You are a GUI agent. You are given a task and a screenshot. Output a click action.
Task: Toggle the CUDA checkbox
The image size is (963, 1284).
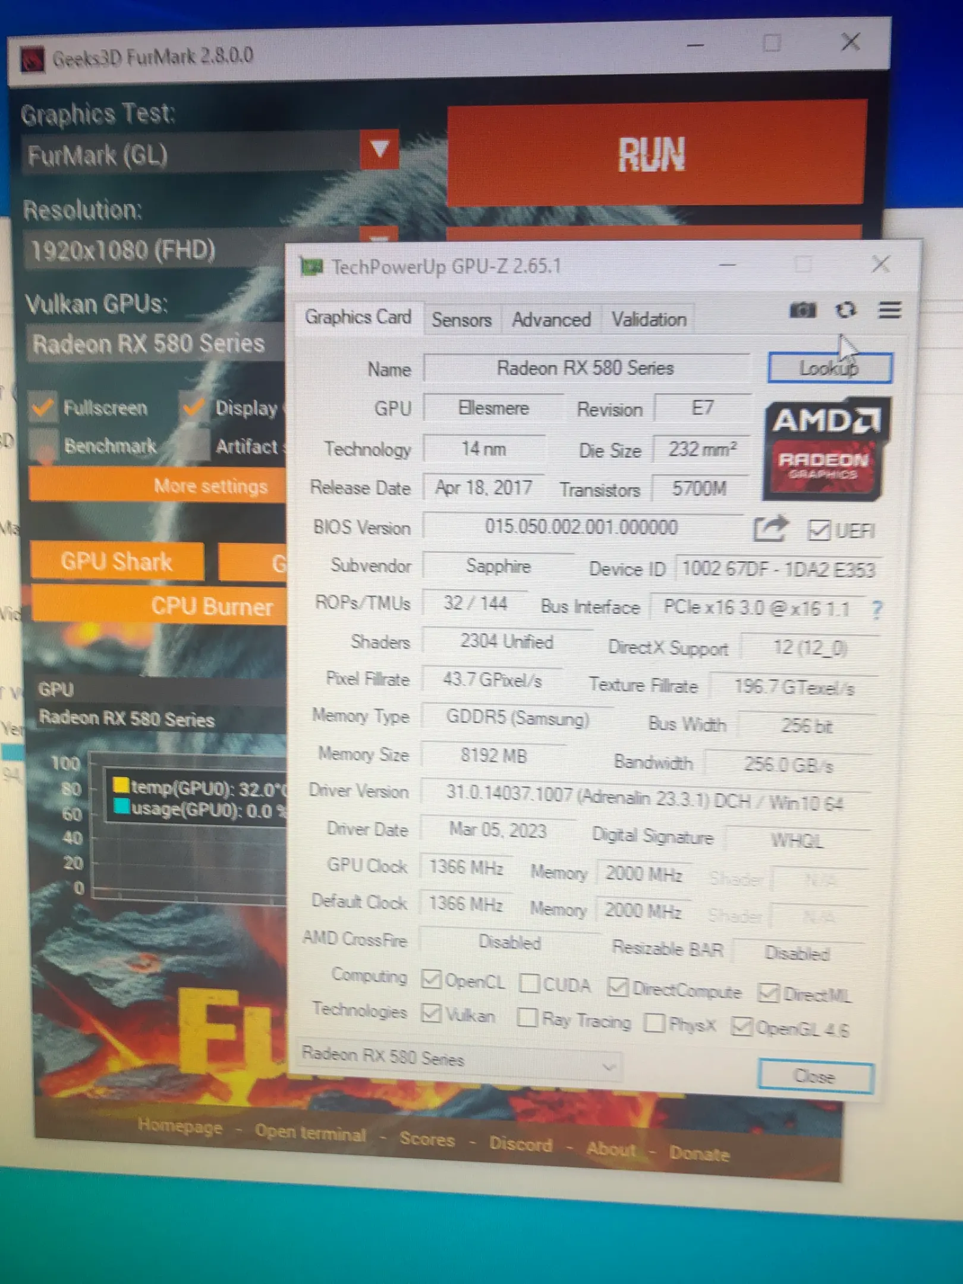(x=529, y=983)
